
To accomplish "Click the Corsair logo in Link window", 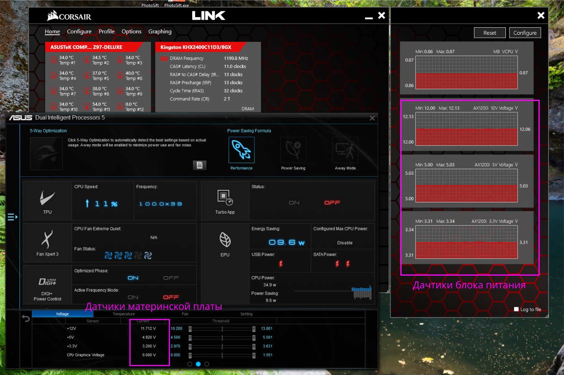I will point(69,16).
